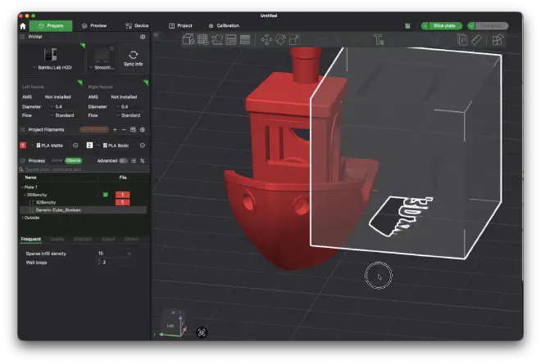
Task: Click the Slice plate button
Action: coord(444,26)
